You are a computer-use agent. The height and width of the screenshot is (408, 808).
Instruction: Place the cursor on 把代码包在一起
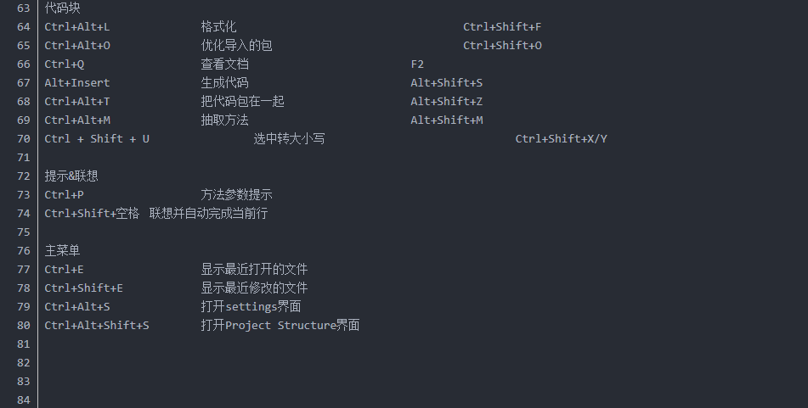[x=243, y=101]
